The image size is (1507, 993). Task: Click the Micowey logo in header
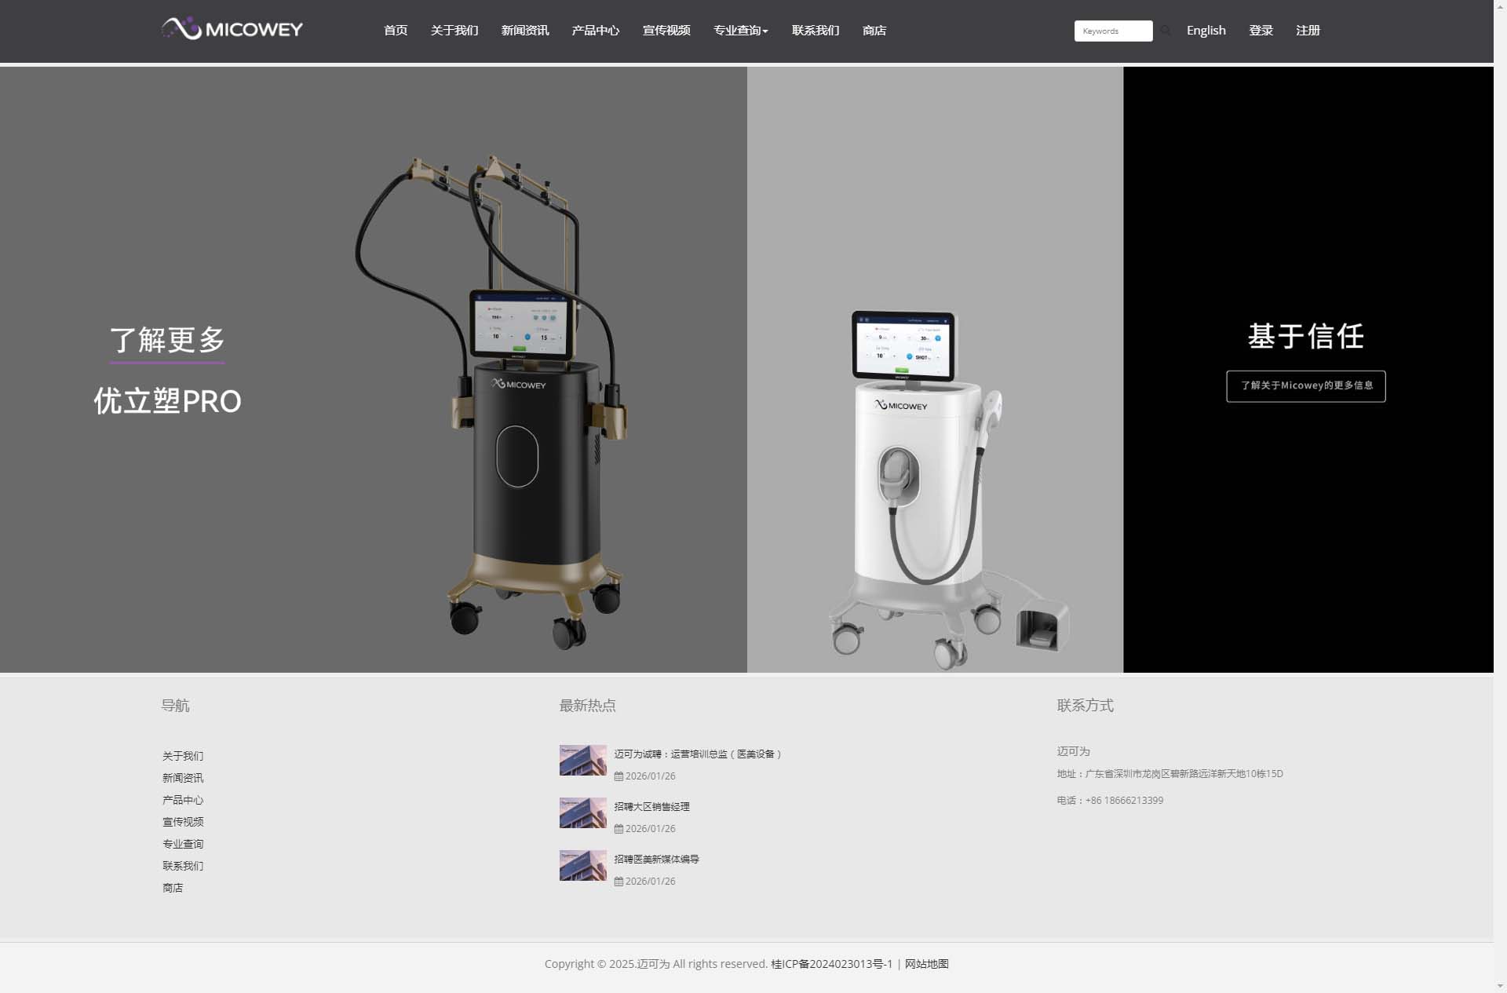232,29
